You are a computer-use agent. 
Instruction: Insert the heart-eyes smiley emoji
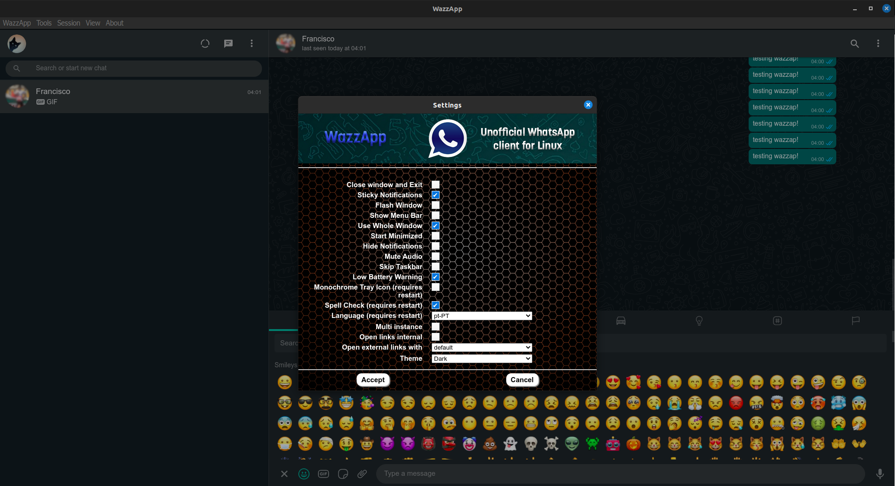coord(613,382)
